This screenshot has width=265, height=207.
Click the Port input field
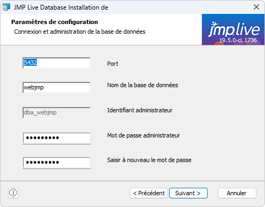(x=57, y=63)
